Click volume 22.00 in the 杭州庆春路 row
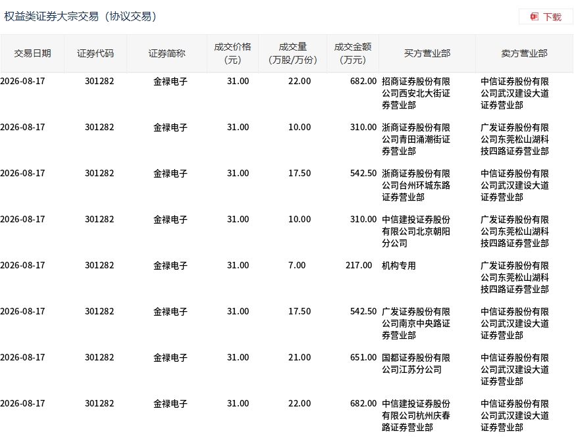 point(300,404)
